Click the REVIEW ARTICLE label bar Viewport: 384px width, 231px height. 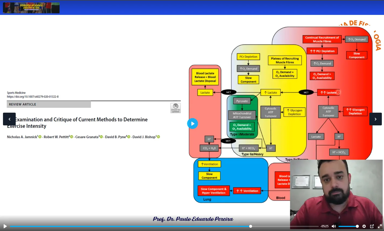coord(49,104)
